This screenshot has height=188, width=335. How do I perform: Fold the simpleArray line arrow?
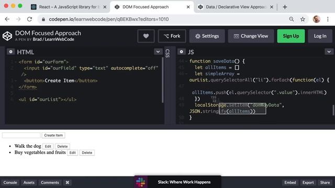186,74
